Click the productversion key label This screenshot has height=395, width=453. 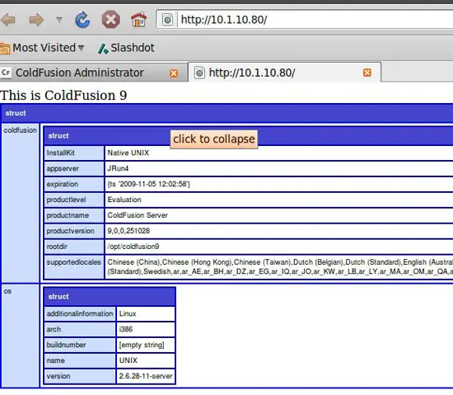tap(71, 231)
